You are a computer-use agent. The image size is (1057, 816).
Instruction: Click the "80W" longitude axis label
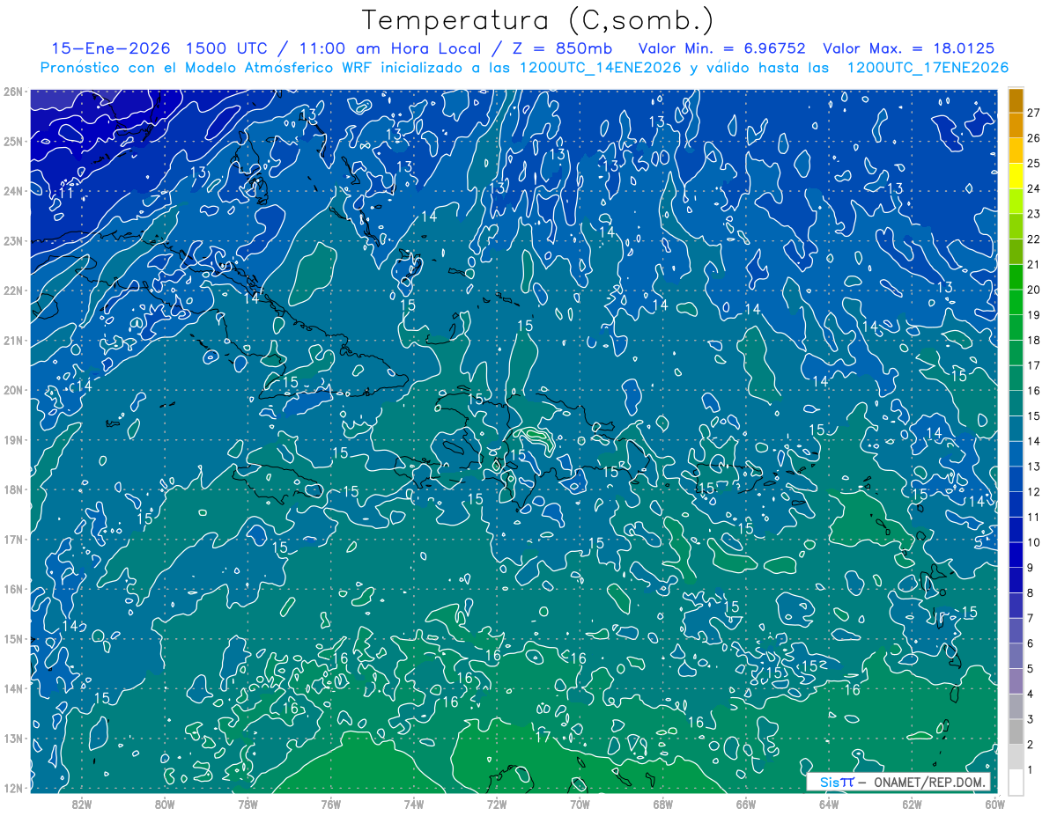click(x=165, y=804)
